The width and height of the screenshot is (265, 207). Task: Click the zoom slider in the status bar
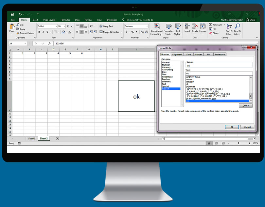[x=238, y=143]
